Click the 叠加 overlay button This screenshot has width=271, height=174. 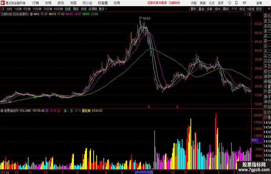(201, 9)
